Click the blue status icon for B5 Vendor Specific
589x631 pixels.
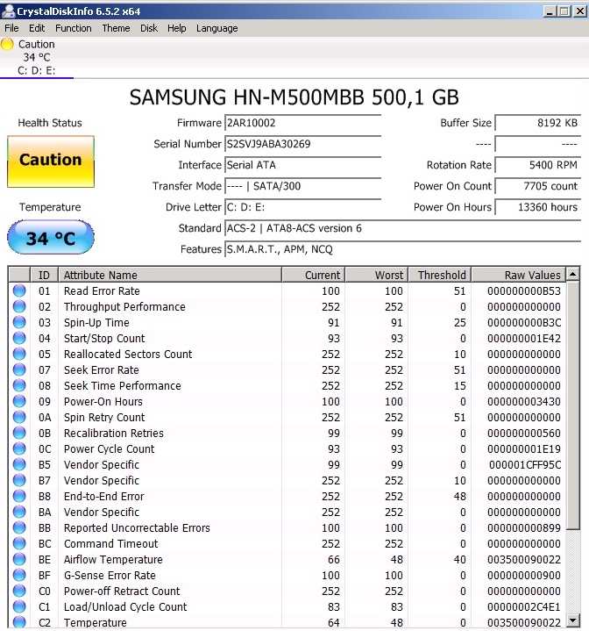click(19, 464)
